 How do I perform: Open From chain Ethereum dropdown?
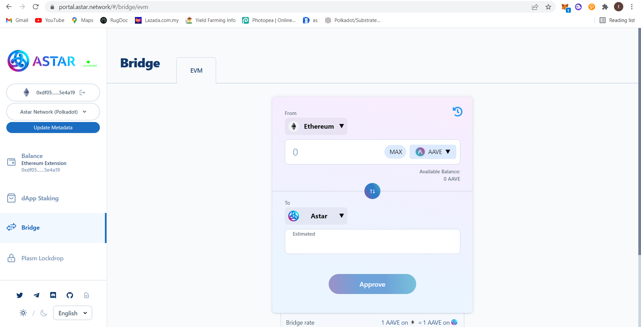point(316,126)
